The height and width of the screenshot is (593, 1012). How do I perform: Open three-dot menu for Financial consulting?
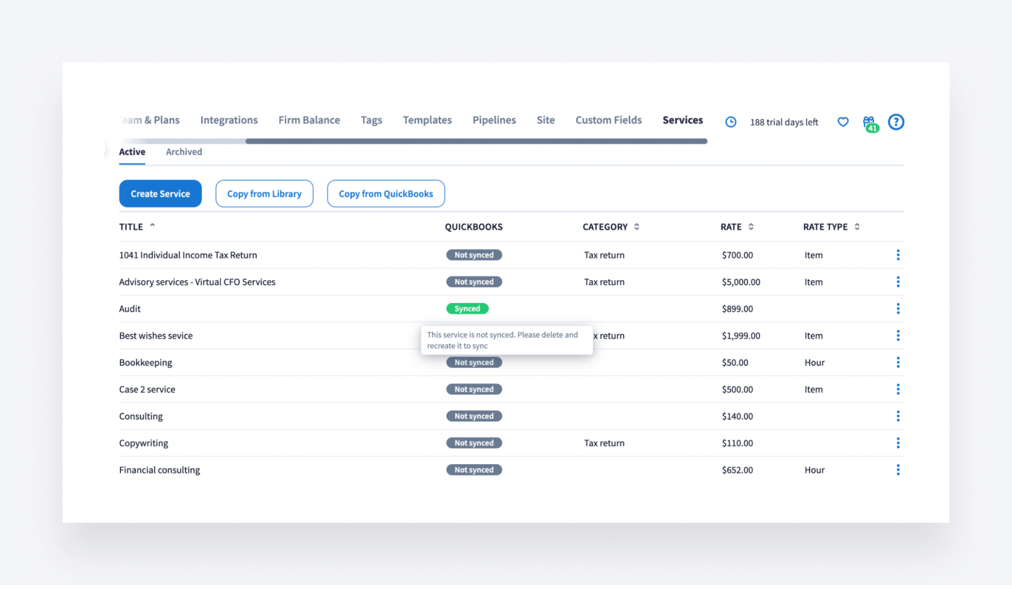[x=898, y=469]
